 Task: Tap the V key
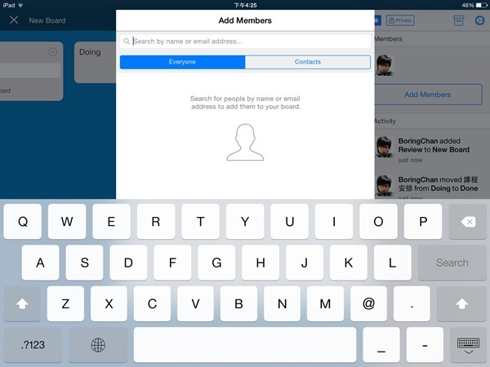click(195, 303)
